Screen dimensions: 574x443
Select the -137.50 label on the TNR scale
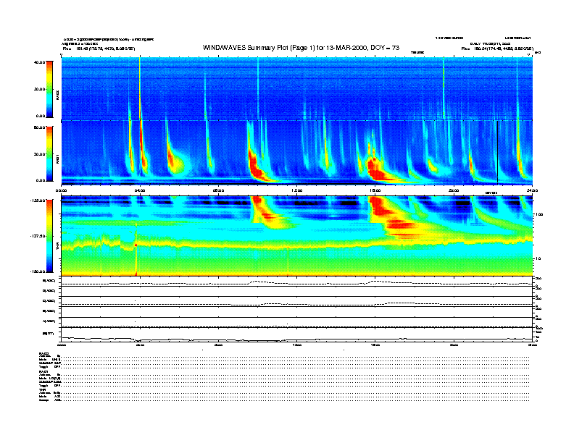[38, 236]
